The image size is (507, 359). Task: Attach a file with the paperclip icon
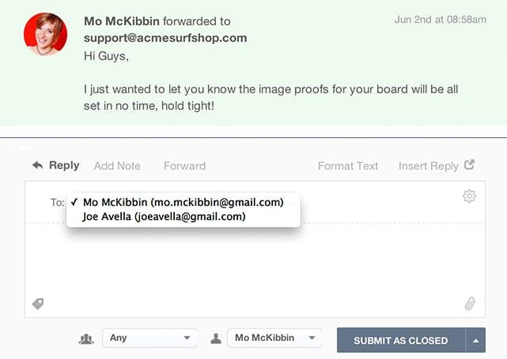point(470,304)
